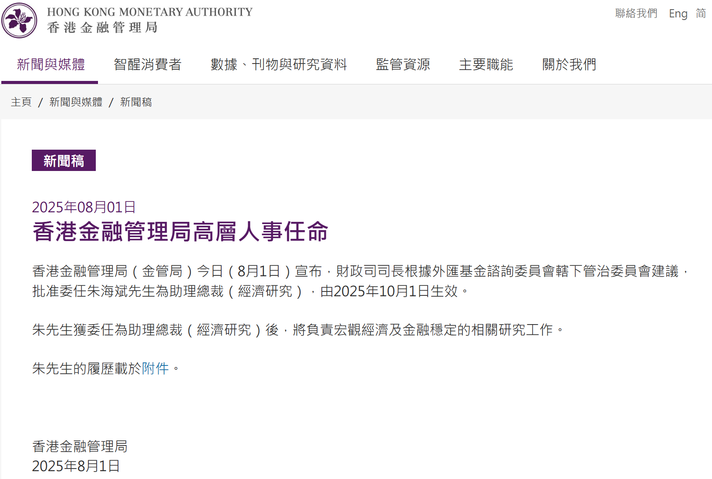Open 數據、刊物與研究資料 menu
The height and width of the screenshot is (479, 712).
pos(279,64)
